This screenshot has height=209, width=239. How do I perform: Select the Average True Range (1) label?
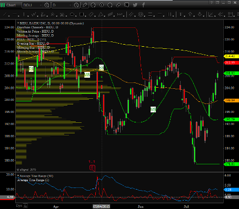click(x=33, y=180)
